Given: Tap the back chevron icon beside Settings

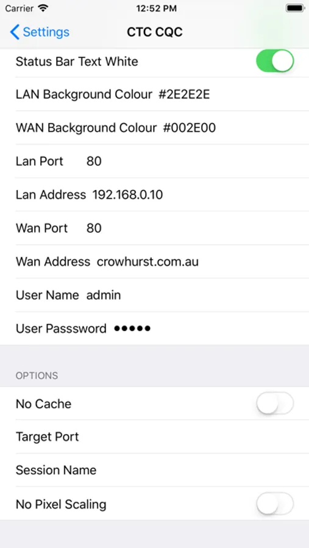Looking at the screenshot, I should (15, 32).
